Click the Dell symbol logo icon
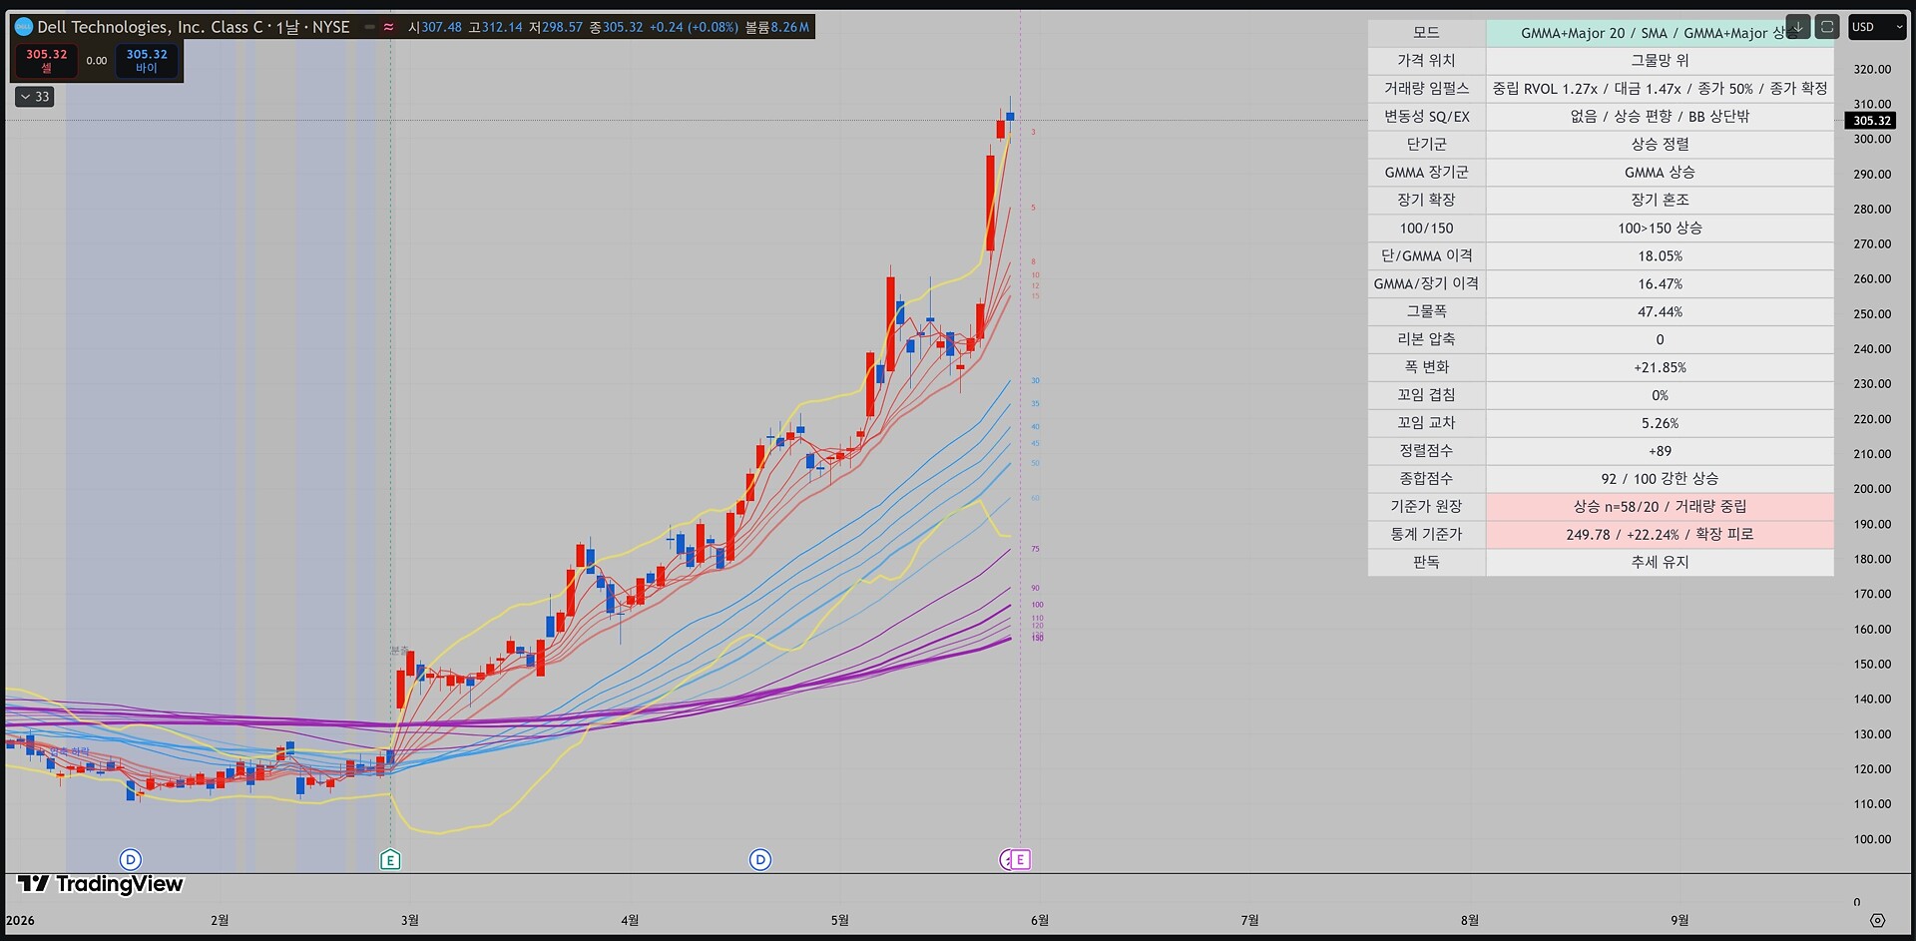 [24, 27]
